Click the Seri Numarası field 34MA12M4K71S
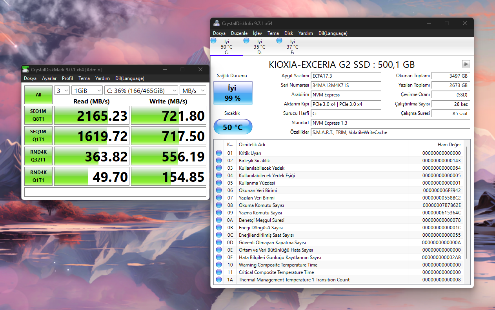495x310 pixels. 346,85
